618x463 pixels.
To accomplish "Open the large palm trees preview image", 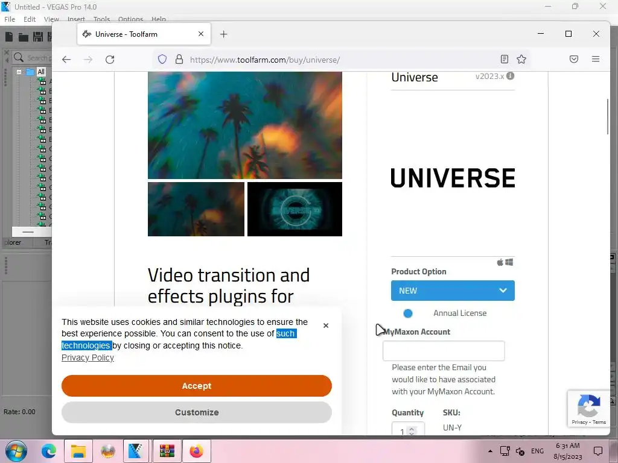I will tap(245, 125).
